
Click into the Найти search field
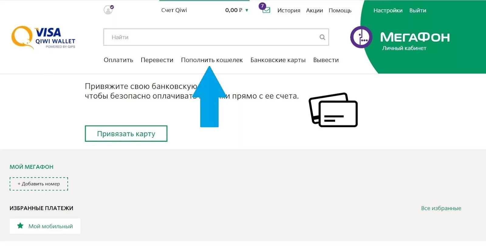pyautogui.click(x=216, y=37)
